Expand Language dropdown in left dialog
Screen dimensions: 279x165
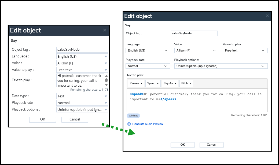82,57
